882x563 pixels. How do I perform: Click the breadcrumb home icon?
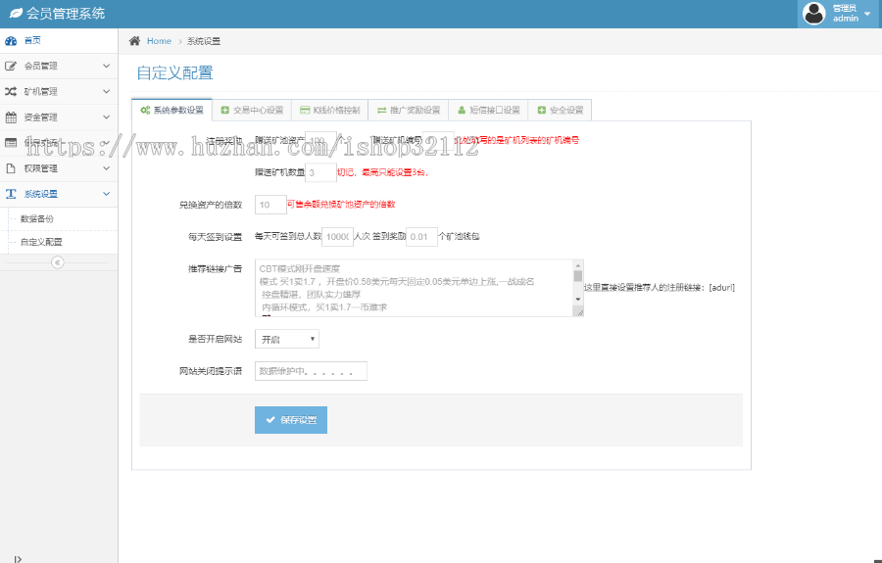pos(134,40)
